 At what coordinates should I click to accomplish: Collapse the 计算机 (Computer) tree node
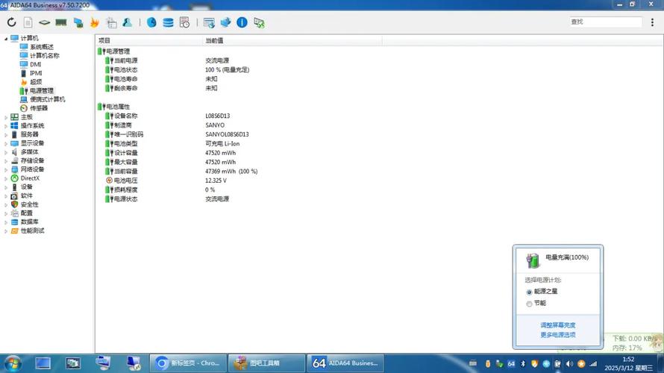(6, 38)
